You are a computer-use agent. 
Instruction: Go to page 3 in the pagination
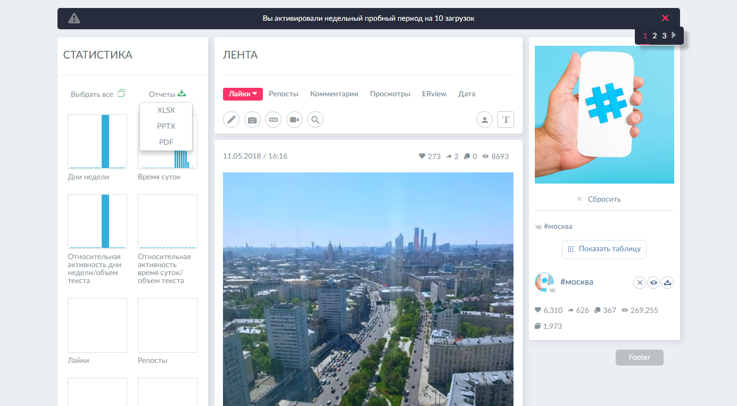pos(664,36)
